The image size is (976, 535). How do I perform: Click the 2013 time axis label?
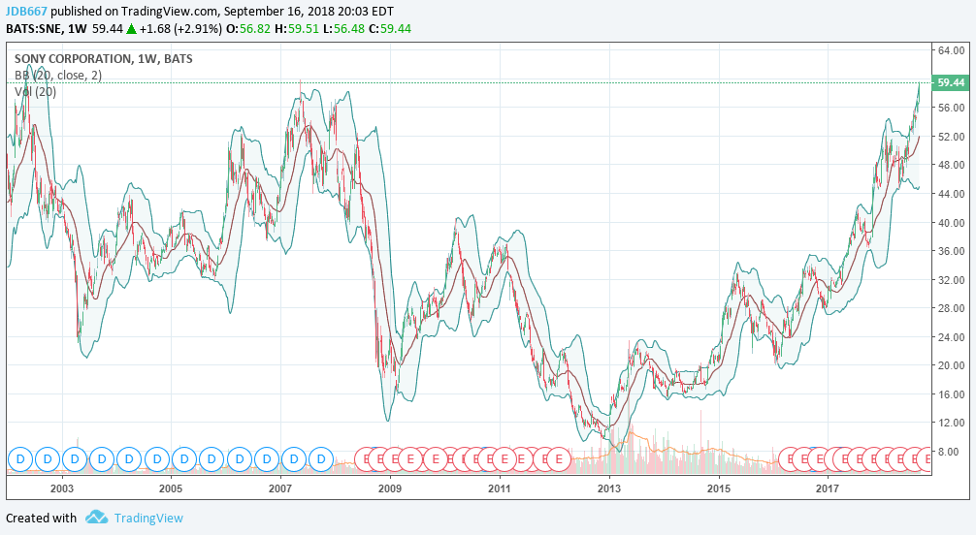point(608,488)
